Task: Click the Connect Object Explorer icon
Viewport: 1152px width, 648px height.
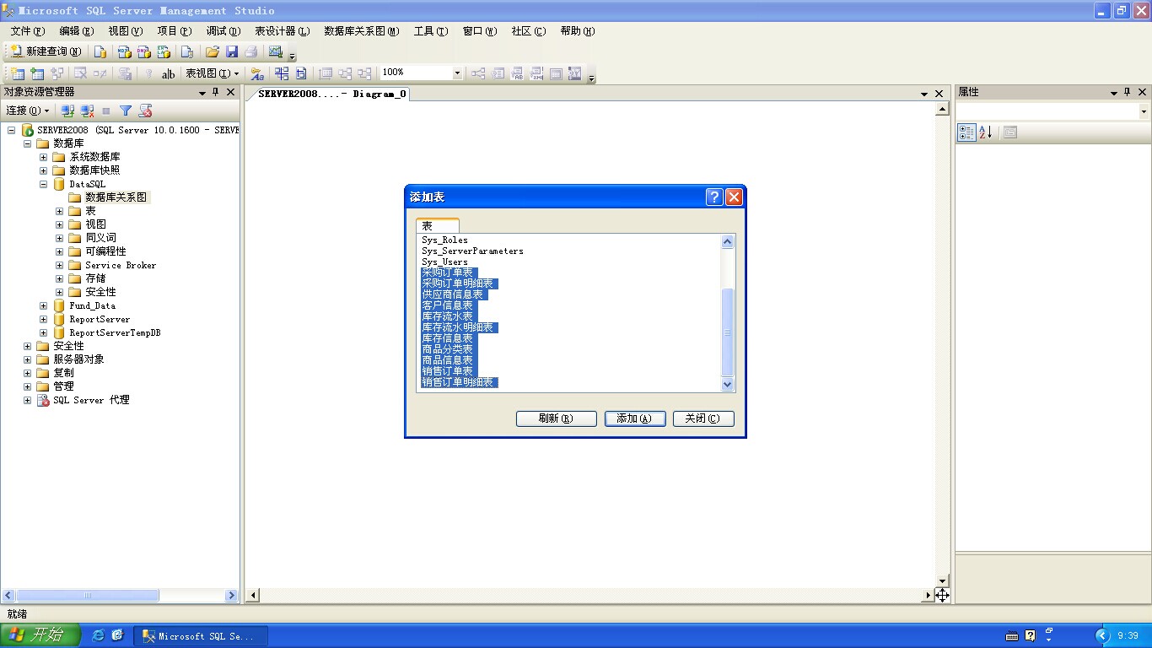Action: pos(68,111)
